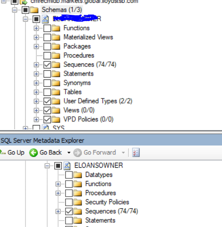
Task: Expand the Synonyms tree node
Action: [x=36, y=83]
